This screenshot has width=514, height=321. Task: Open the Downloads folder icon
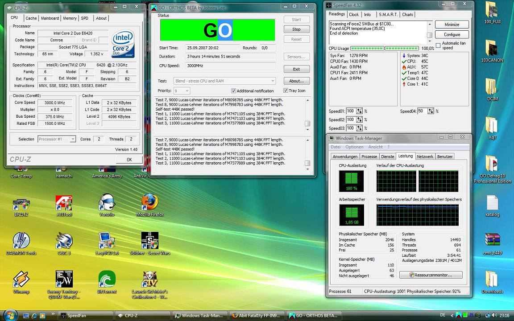tap(492, 280)
